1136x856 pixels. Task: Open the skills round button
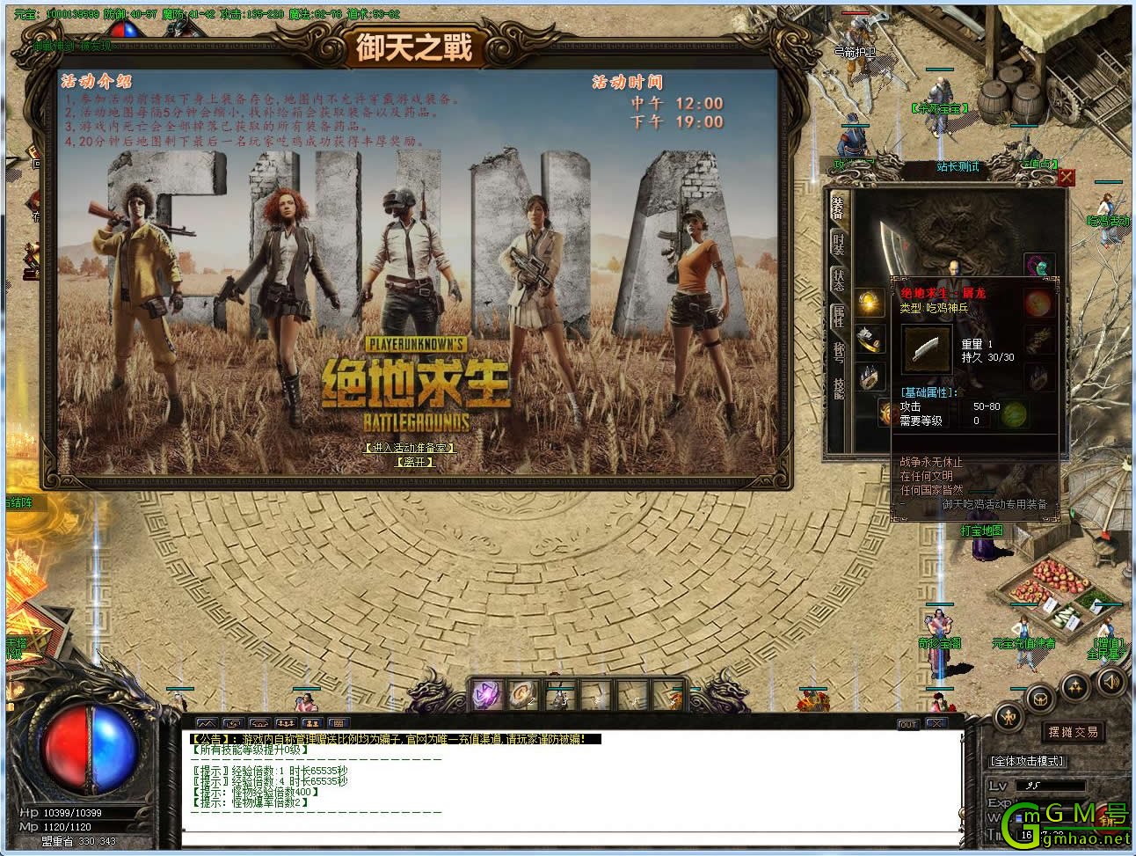tap(1075, 686)
